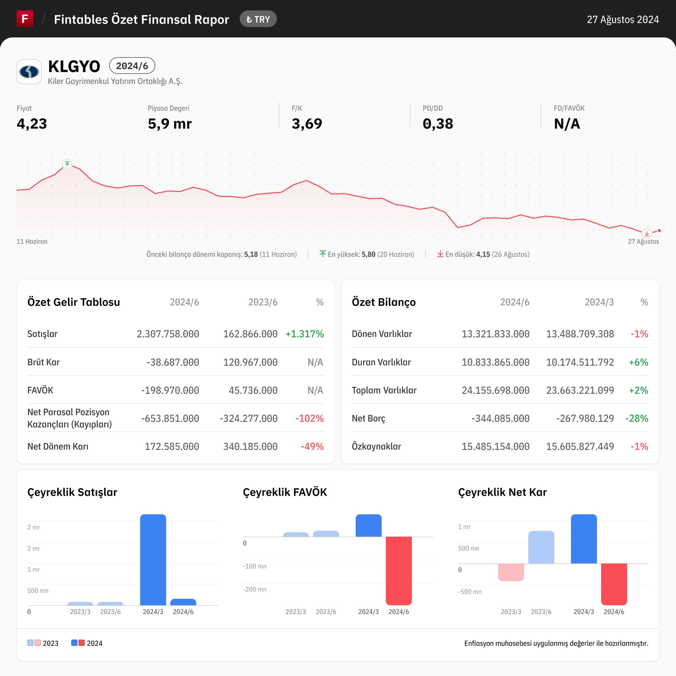Click the 2024/3 bar in Çeyreklik Net Kar
The width and height of the screenshot is (676, 676).
point(584,539)
